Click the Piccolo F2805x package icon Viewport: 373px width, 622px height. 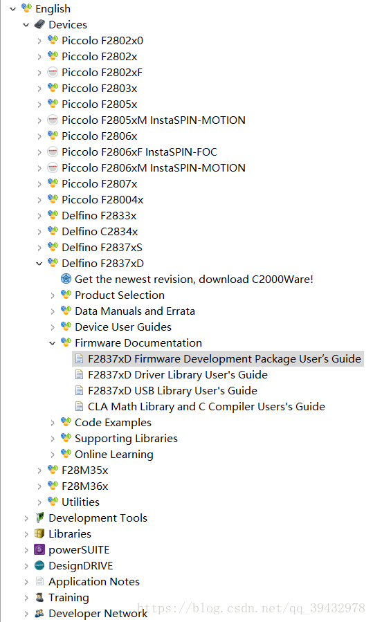[53, 104]
